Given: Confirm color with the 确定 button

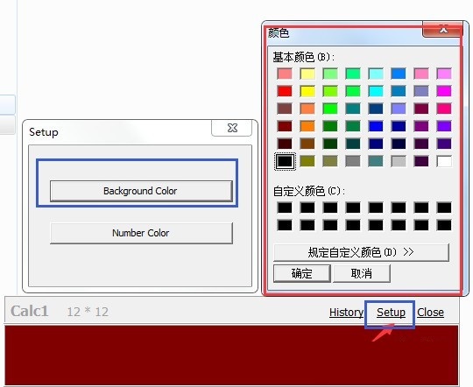Looking at the screenshot, I should [302, 273].
